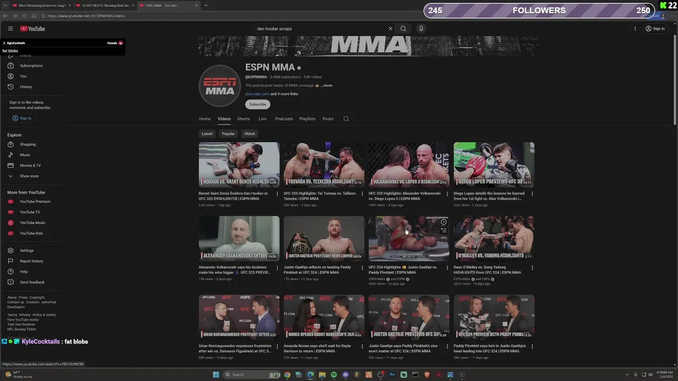The width and height of the screenshot is (678, 381).
Task: Open the Tuivasa vs. Teixeira highlights thumbnail
Action: [x=324, y=165]
